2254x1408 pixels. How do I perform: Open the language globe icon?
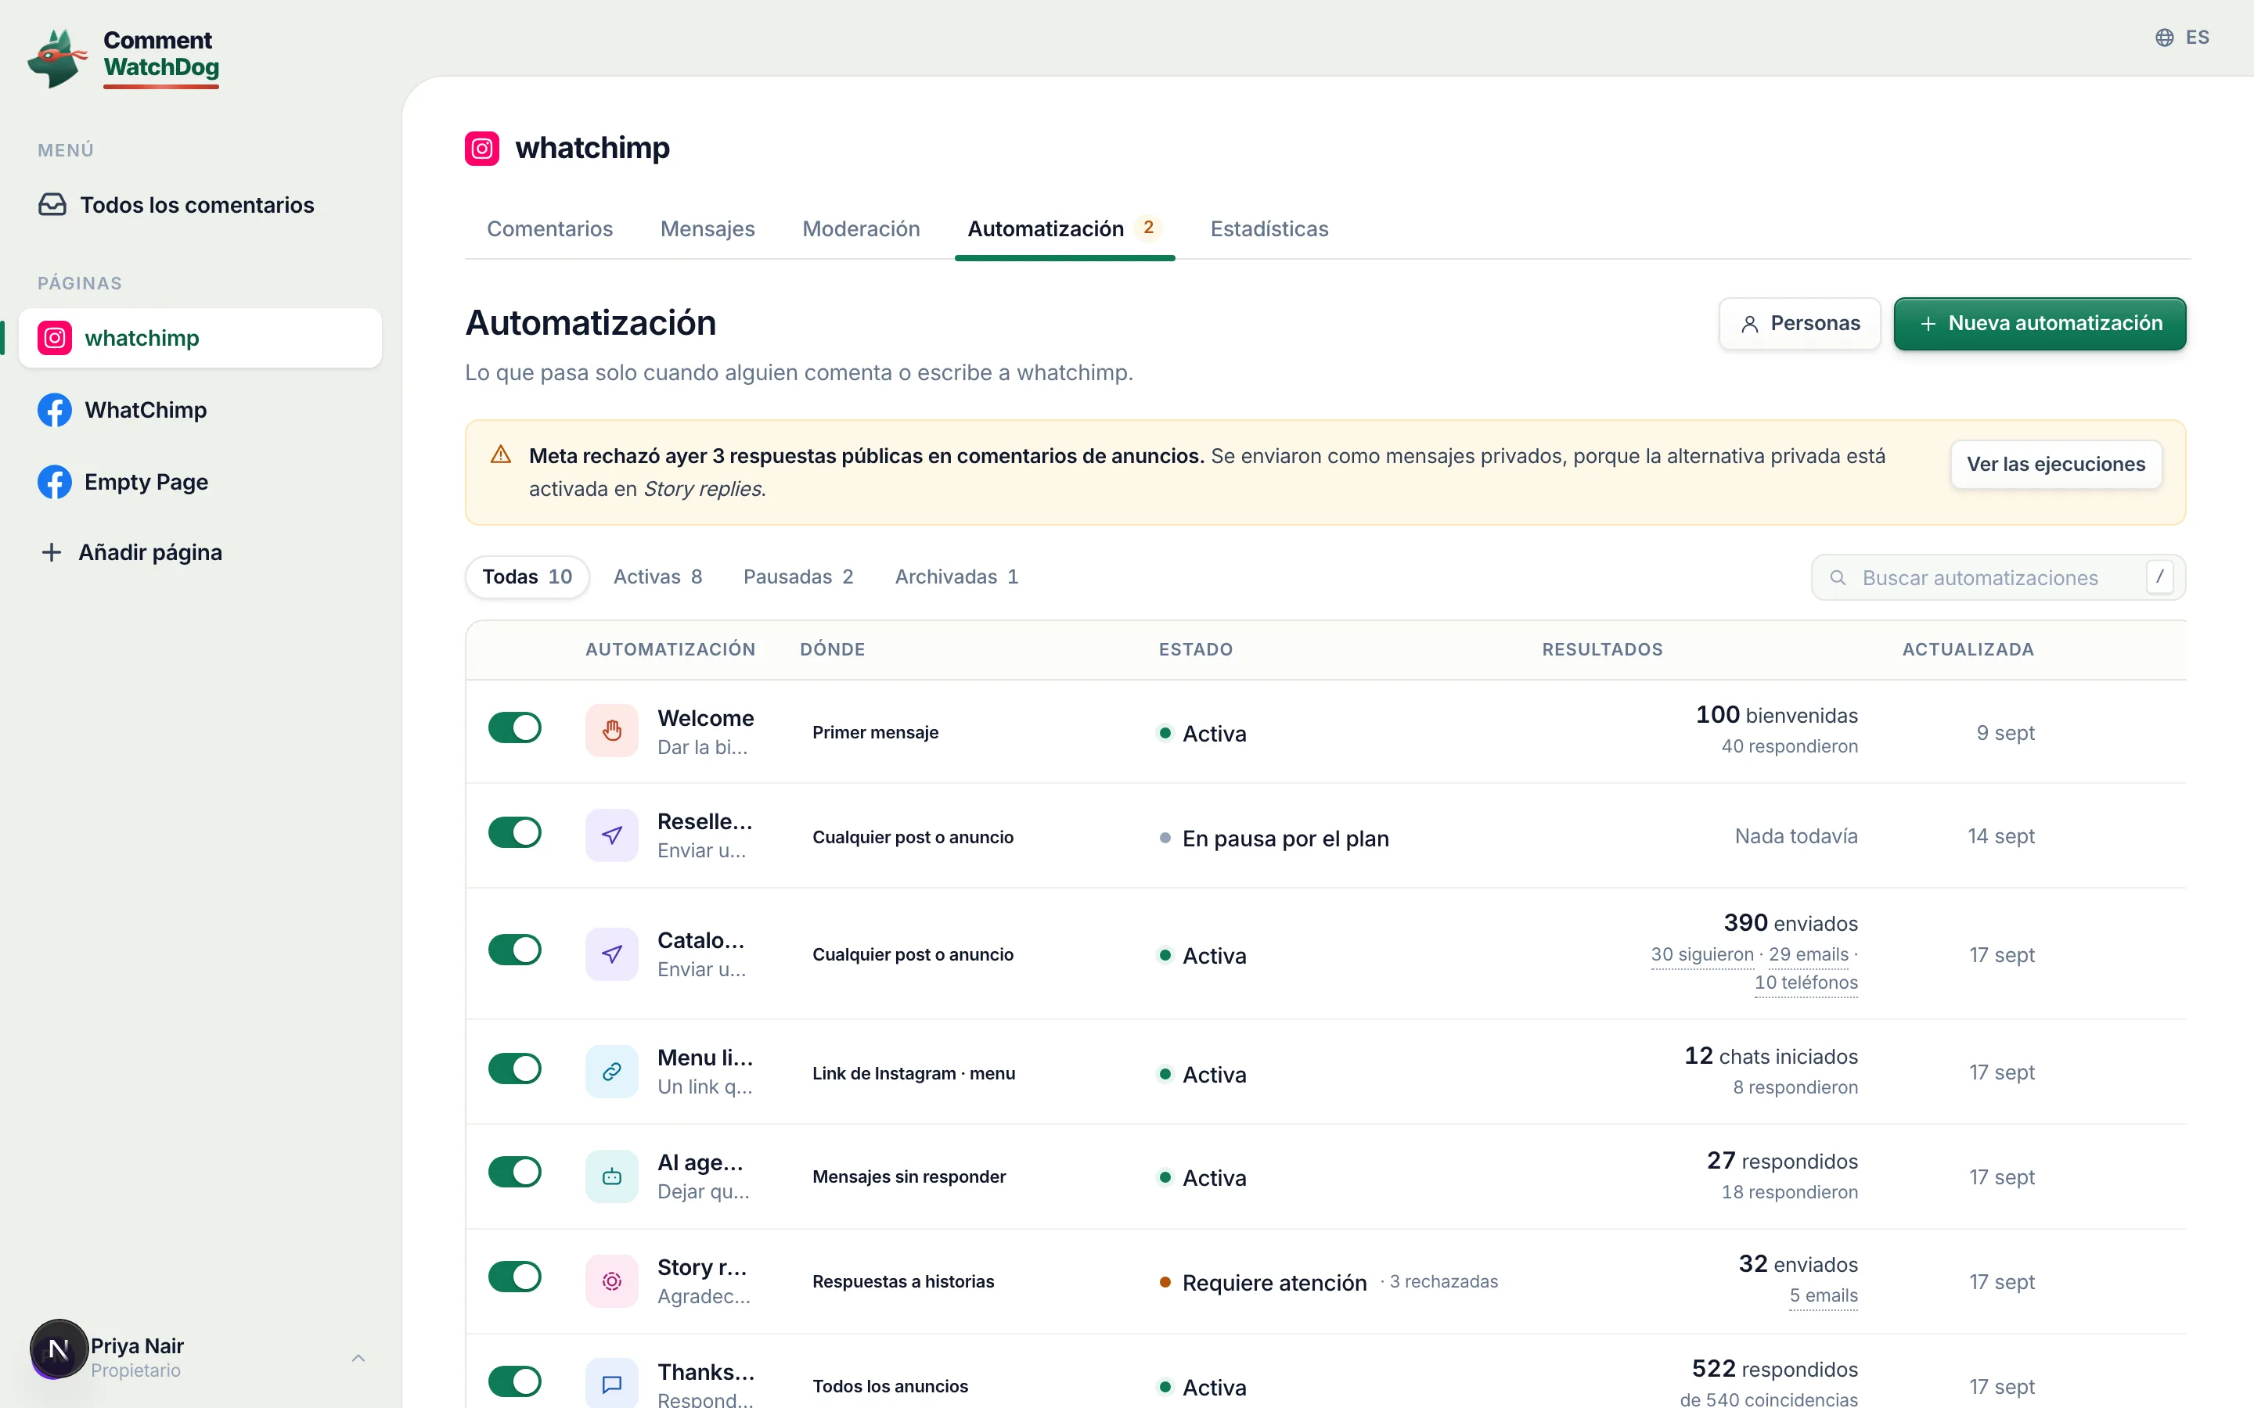pyautogui.click(x=2165, y=38)
